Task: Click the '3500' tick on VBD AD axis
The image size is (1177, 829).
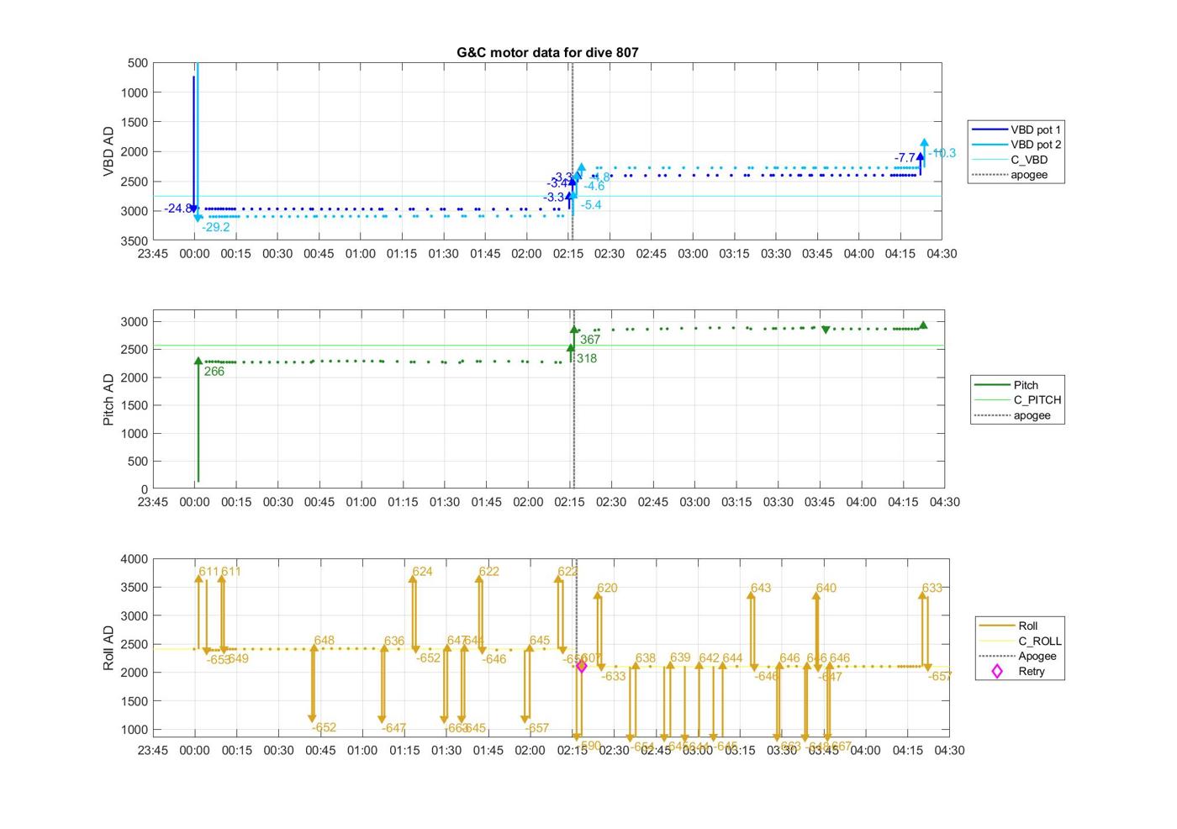Action: coord(135,240)
